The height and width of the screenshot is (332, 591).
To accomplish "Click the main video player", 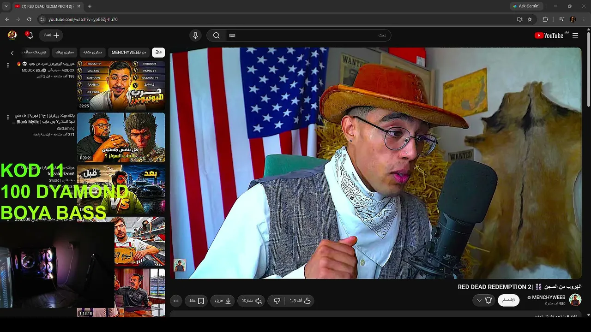I will 376,163.
